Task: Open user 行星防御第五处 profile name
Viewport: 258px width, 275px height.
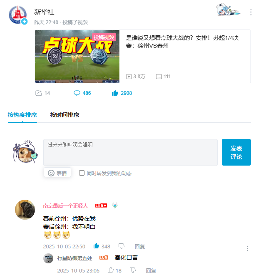Action: pyautogui.click(x=74, y=258)
